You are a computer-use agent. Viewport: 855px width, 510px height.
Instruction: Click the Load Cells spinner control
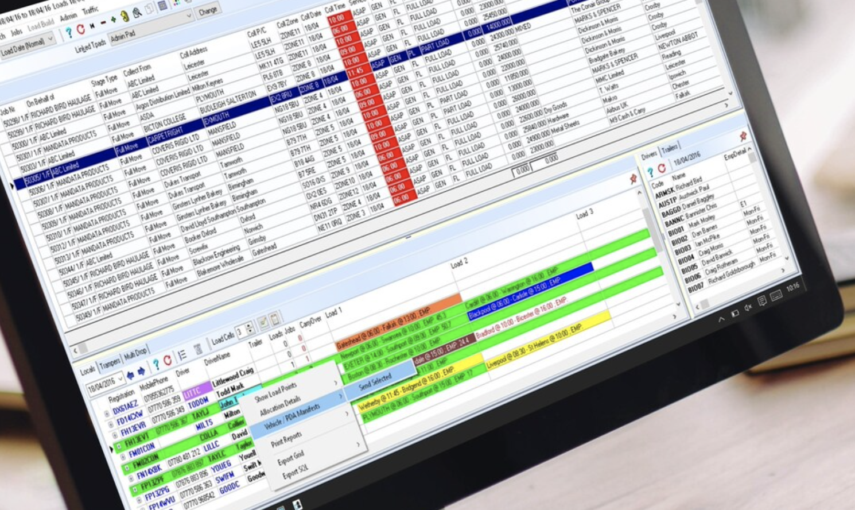pyautogui.click(x=250, y=329)
